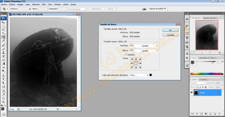The width and height of the screenshot is (225, 117).
Task: Select the Move tool
Action: [3, 22]
